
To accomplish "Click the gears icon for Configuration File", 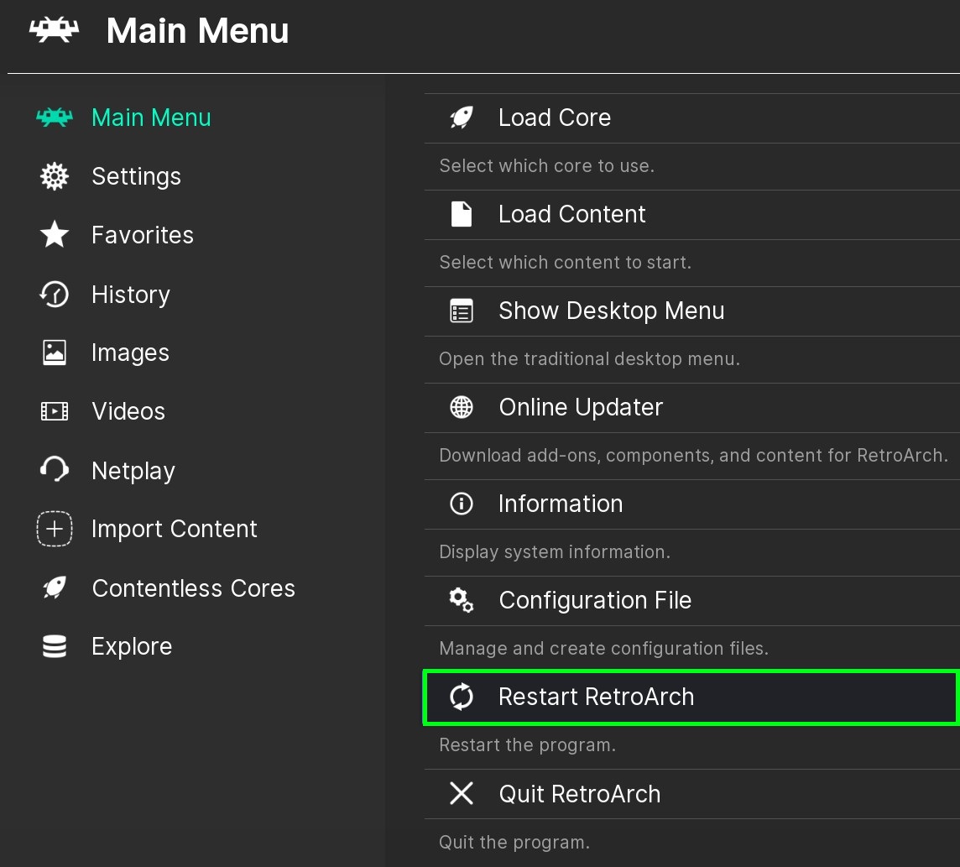I will tap(462, 601).
